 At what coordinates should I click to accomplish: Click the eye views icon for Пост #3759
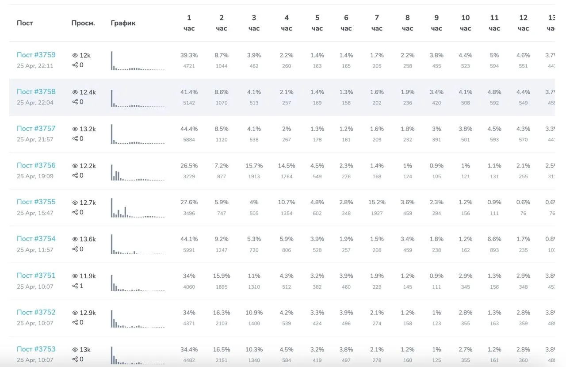point(75,56)
